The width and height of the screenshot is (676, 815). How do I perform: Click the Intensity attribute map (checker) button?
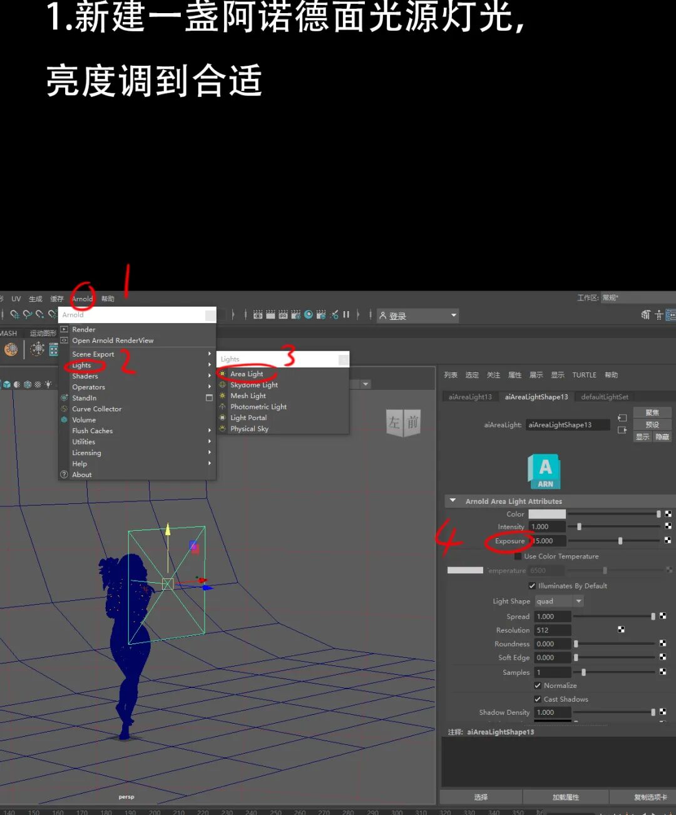click(x=668, y=526)
